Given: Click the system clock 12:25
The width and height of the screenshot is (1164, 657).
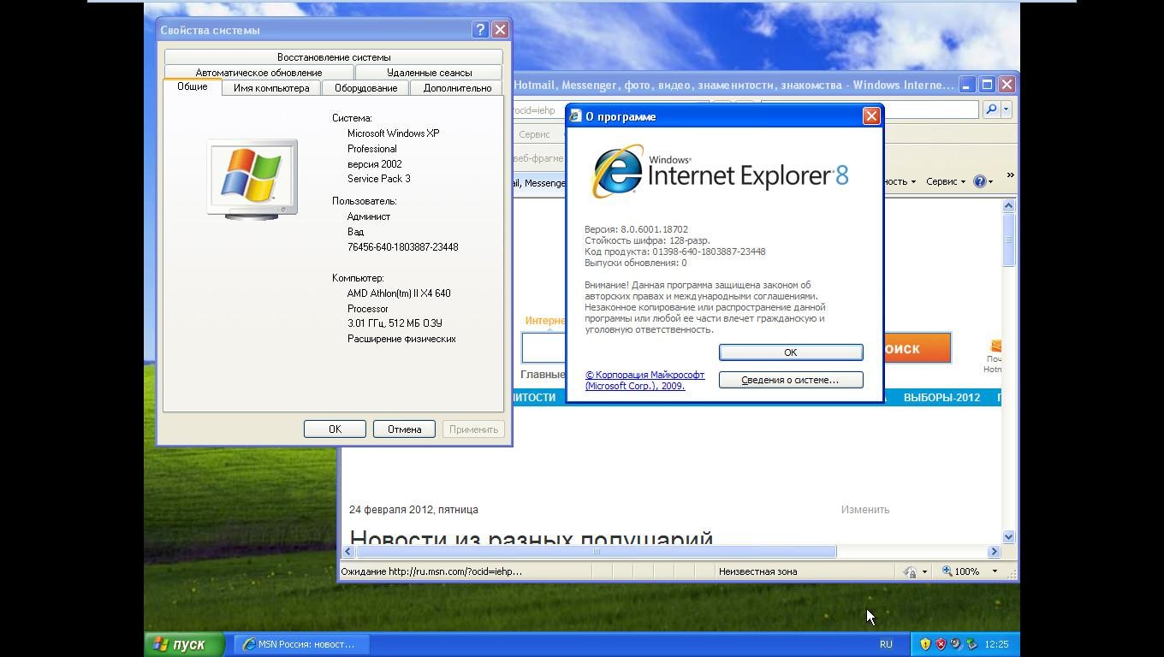Looking at the screenshot, I should point(996,644).
